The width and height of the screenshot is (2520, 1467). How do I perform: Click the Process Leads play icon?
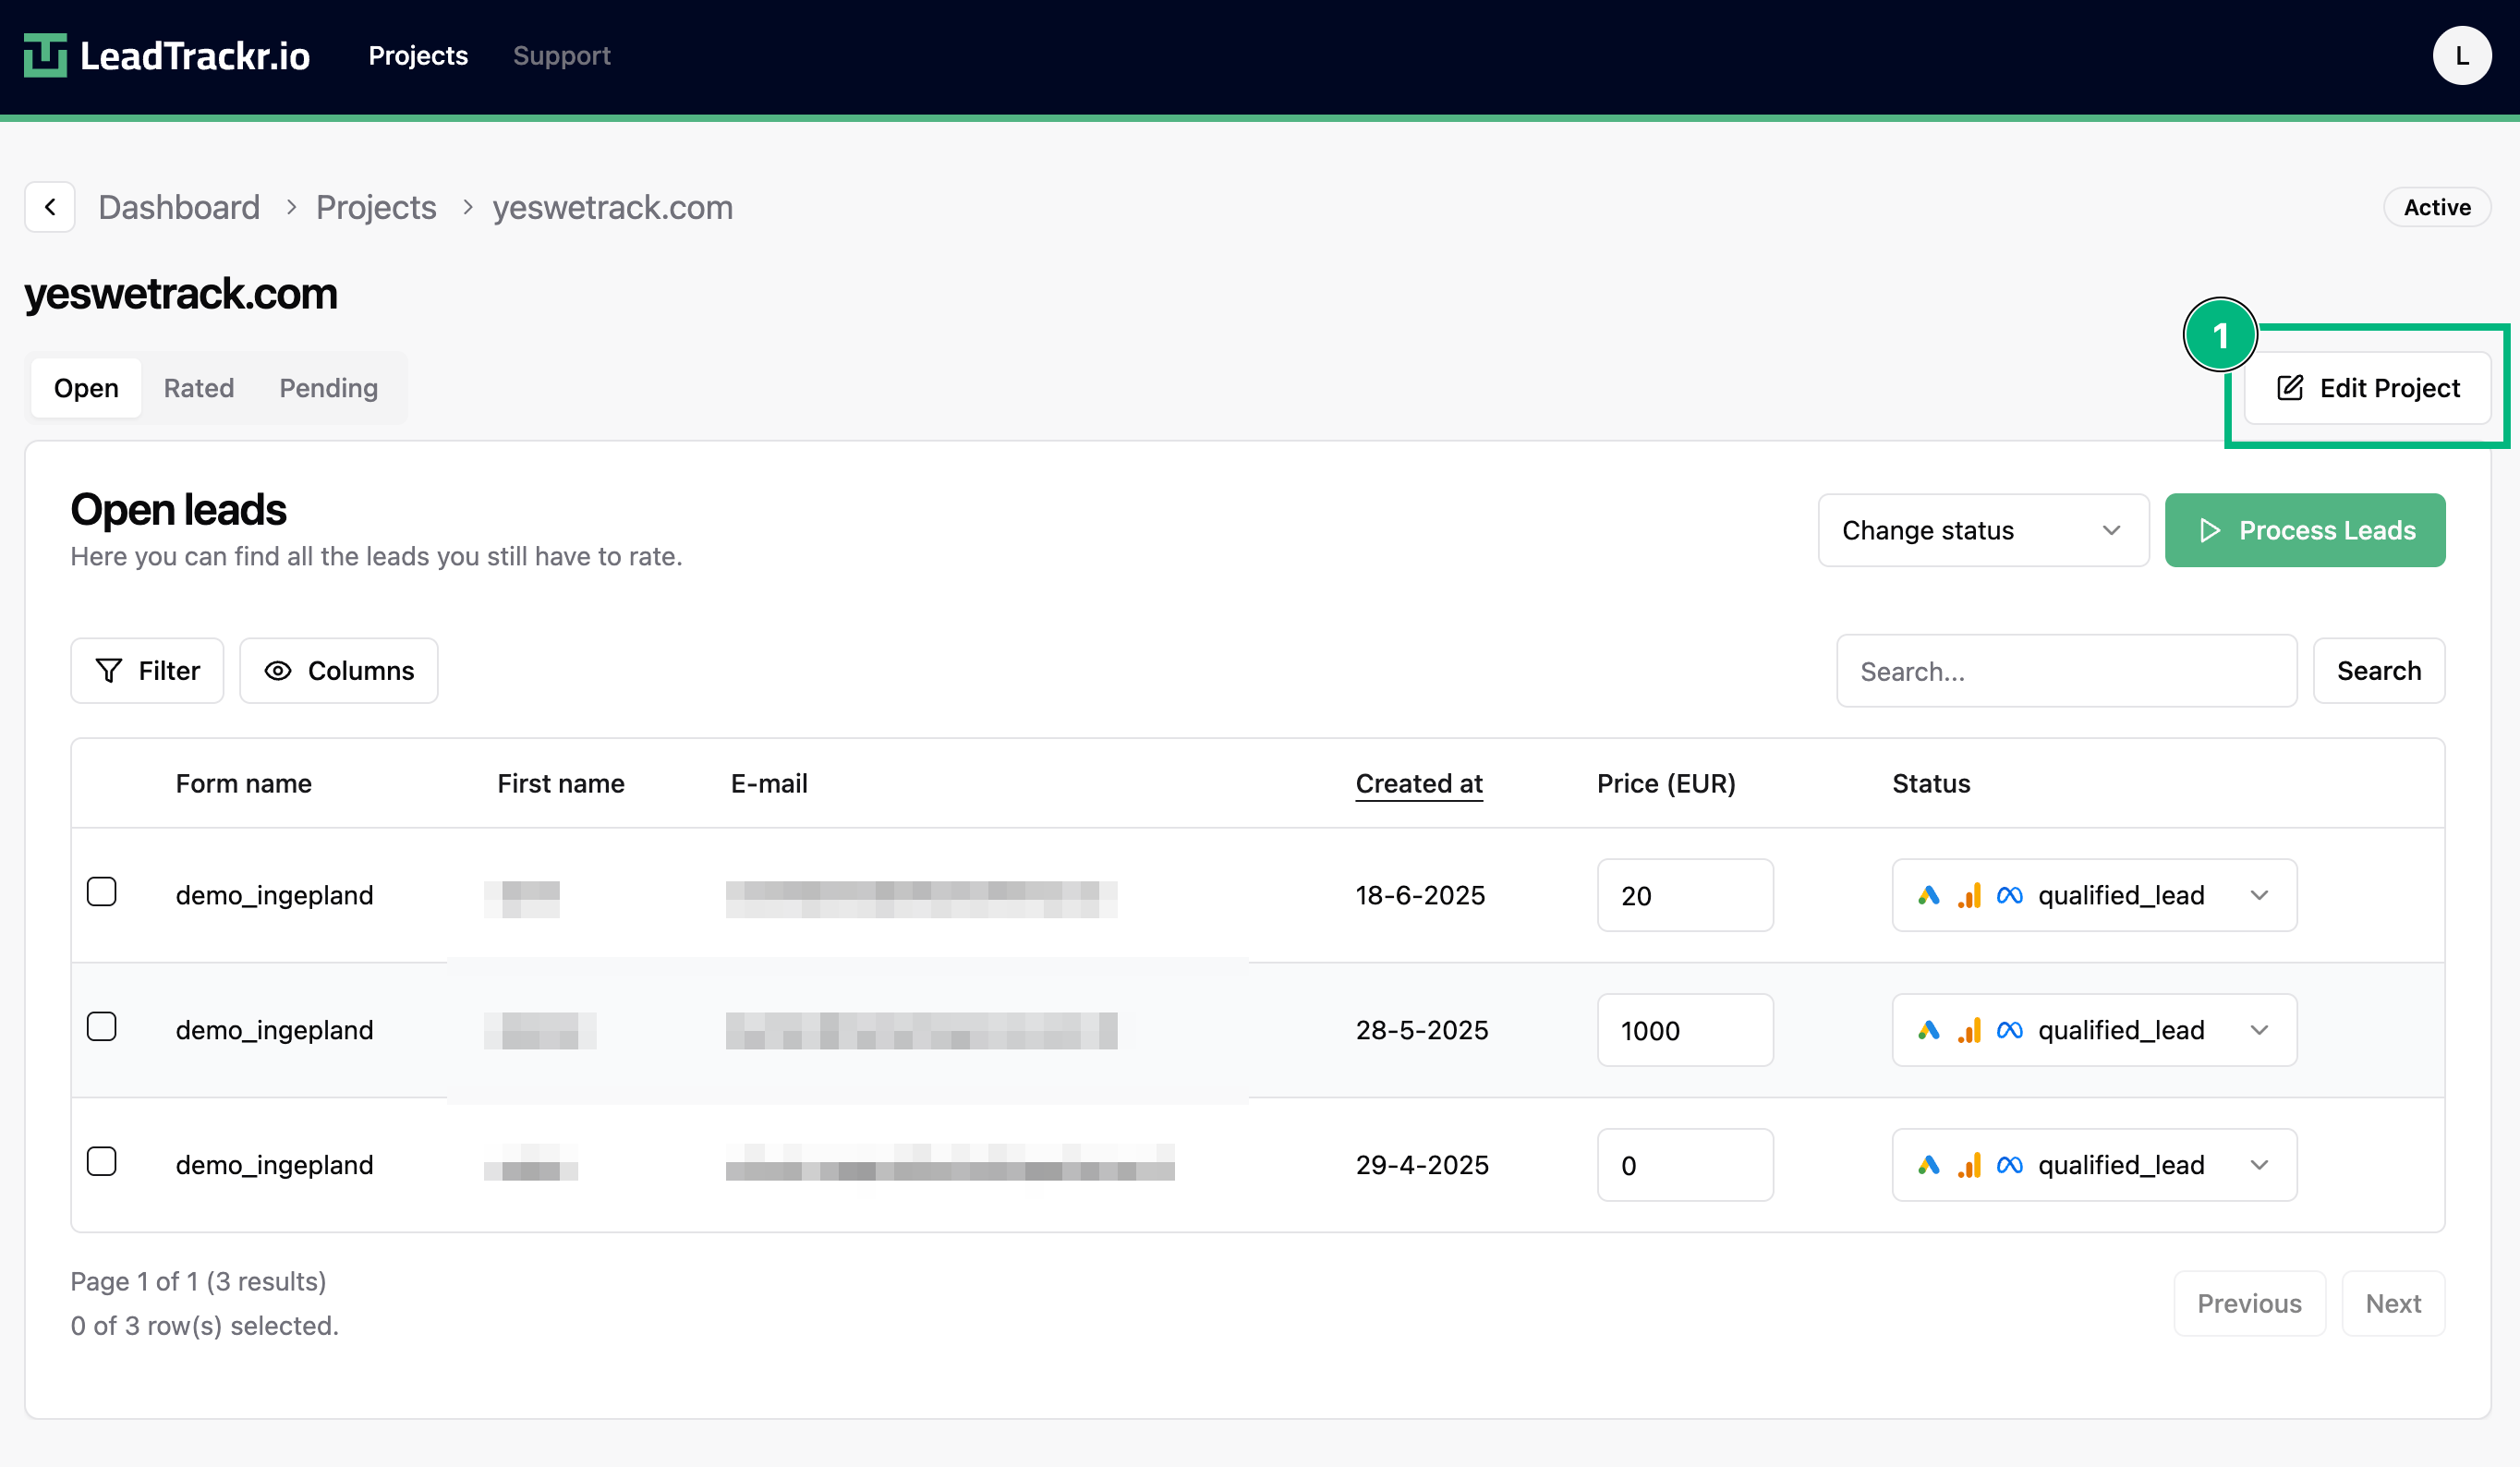pyautogui.click(x=2210, y=530)
